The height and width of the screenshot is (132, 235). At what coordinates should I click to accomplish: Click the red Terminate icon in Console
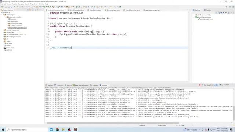point(200,85)
